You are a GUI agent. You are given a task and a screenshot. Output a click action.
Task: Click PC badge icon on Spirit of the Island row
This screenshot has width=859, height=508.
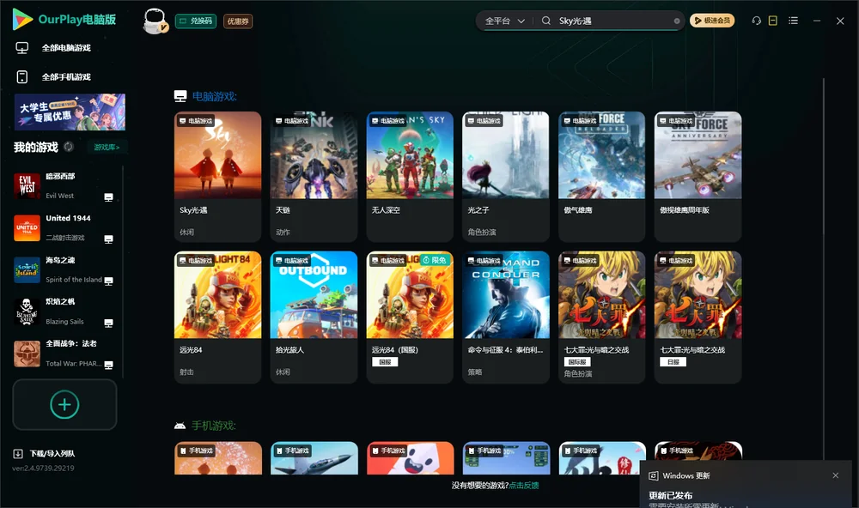pos(108,281)
